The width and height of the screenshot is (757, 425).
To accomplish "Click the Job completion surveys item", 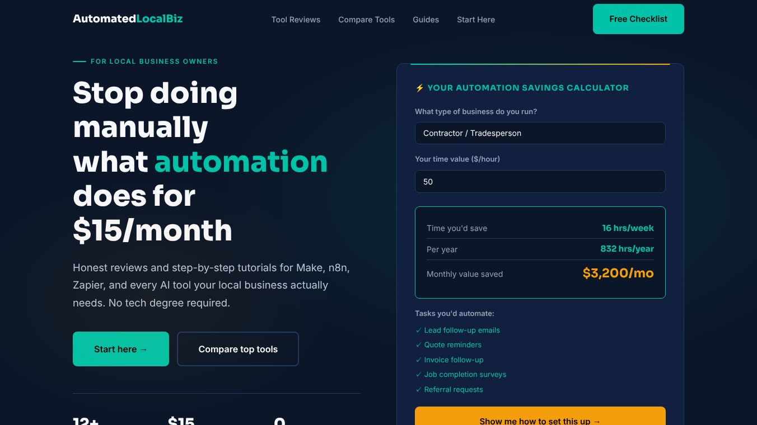I will point(465,374).
